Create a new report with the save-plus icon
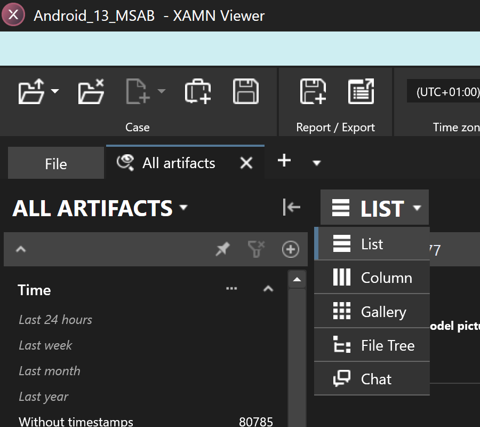 tap(314, 91)
